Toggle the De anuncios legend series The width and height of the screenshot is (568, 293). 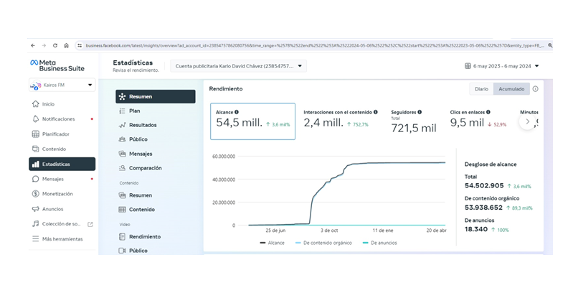tap(379, 243)
